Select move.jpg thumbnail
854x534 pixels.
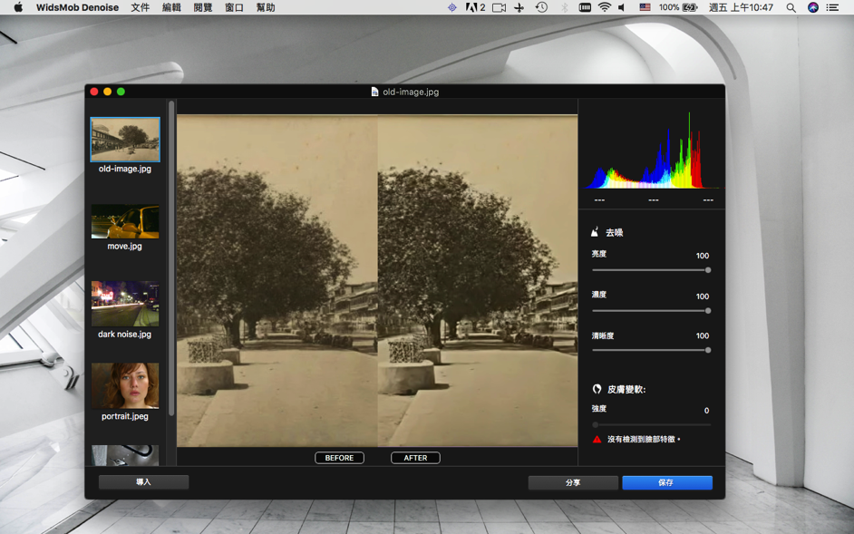pyautogui.click(x=125, y=221)
